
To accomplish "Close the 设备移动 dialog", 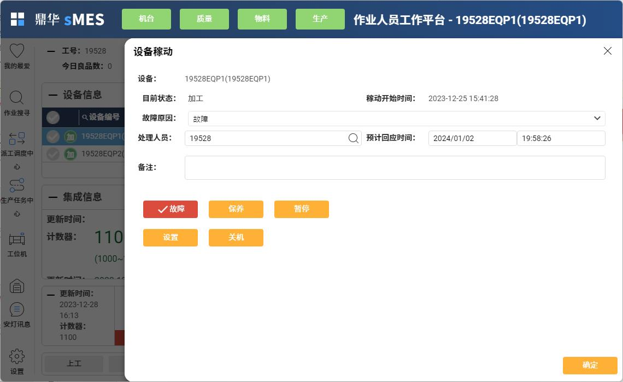I will [x=608, y=51].
